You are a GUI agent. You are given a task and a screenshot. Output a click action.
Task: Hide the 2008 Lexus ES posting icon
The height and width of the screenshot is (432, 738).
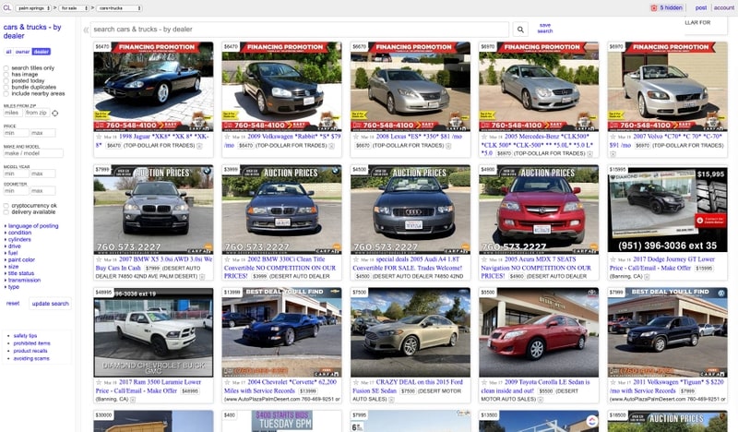click(x=448, y=146)
